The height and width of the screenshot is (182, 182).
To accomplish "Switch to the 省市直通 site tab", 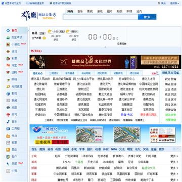I will (x=70, y=73).
